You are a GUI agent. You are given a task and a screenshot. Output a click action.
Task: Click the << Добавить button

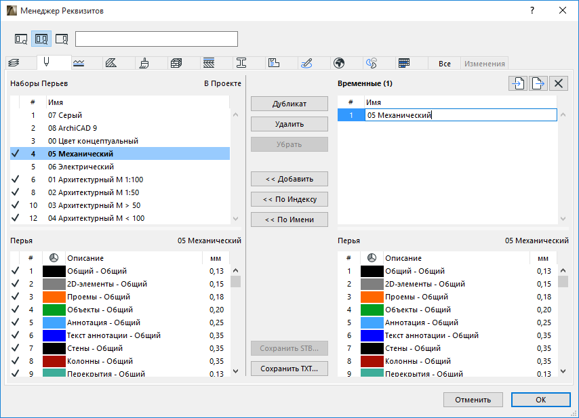point(289,179)
